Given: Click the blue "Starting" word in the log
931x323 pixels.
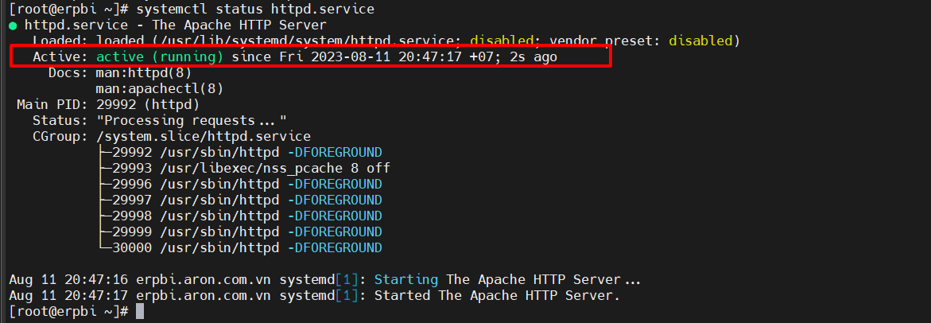Looking at the screenshot, I should pos(405,280).
